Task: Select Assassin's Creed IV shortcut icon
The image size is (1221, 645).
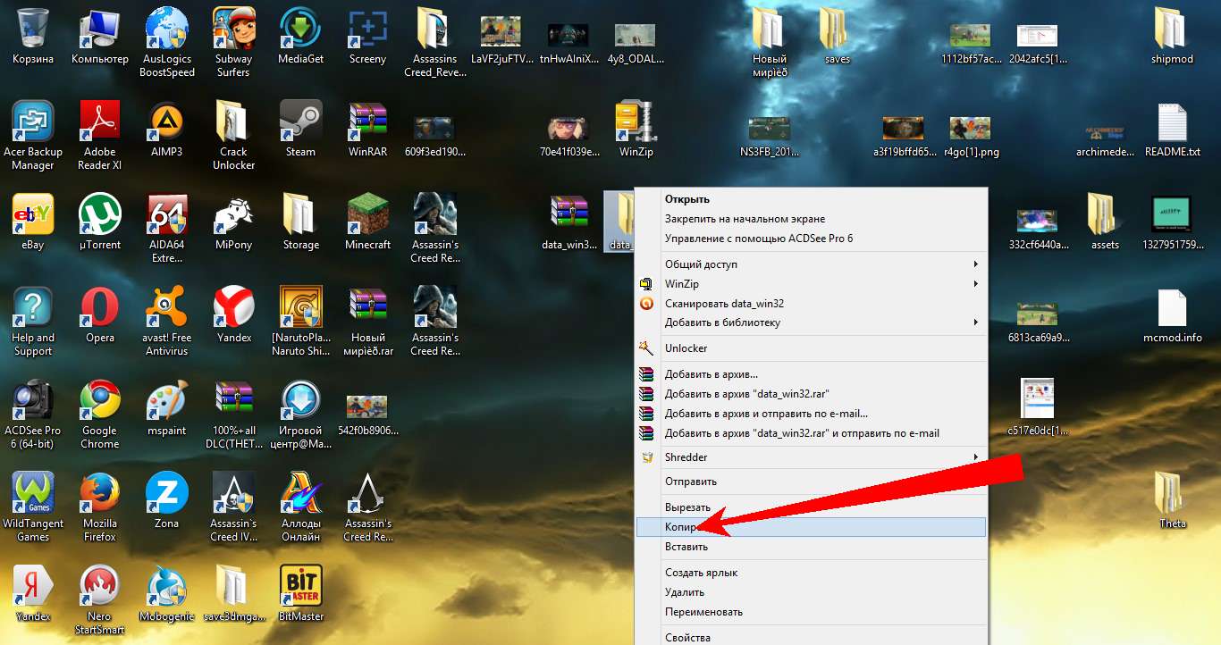Action: (x=233, y=493)
